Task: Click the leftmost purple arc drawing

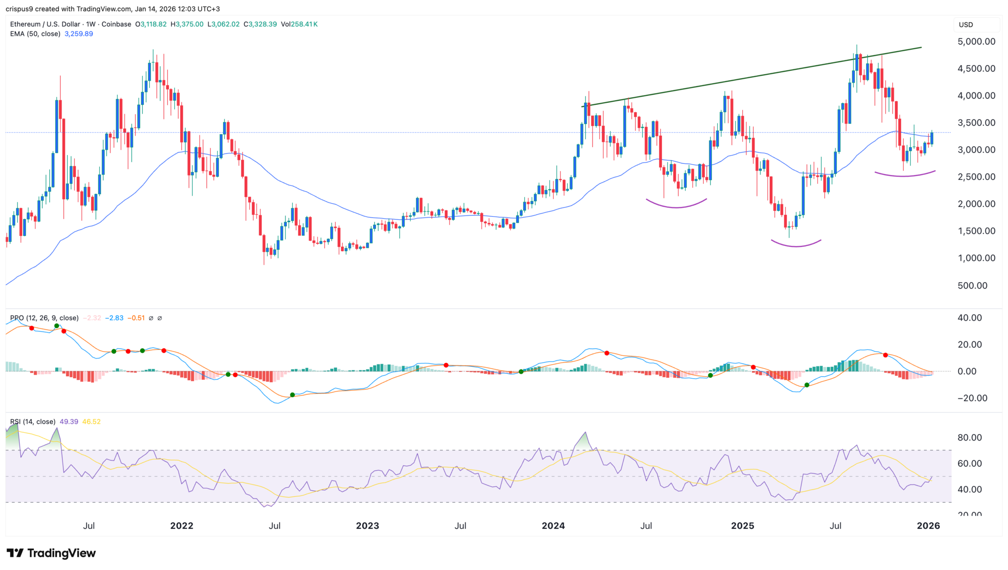Action: 676,207
